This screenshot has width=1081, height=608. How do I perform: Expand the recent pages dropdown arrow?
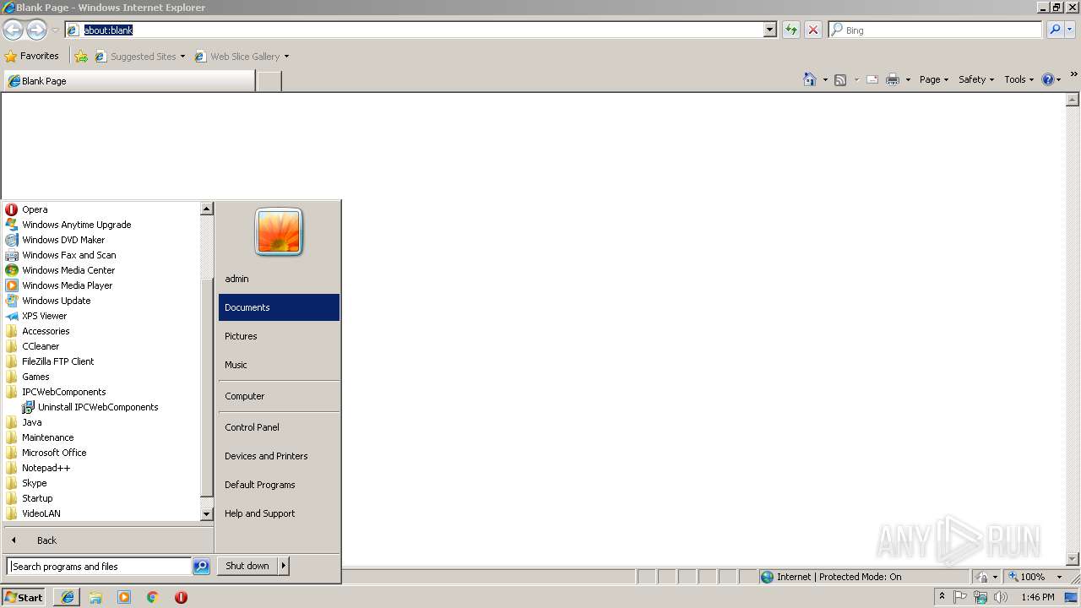click(x=55, y=30)
